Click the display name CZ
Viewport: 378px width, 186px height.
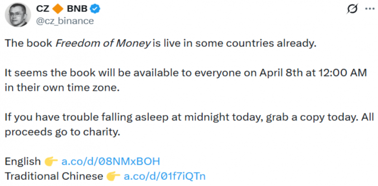click(x=42, y=9)
